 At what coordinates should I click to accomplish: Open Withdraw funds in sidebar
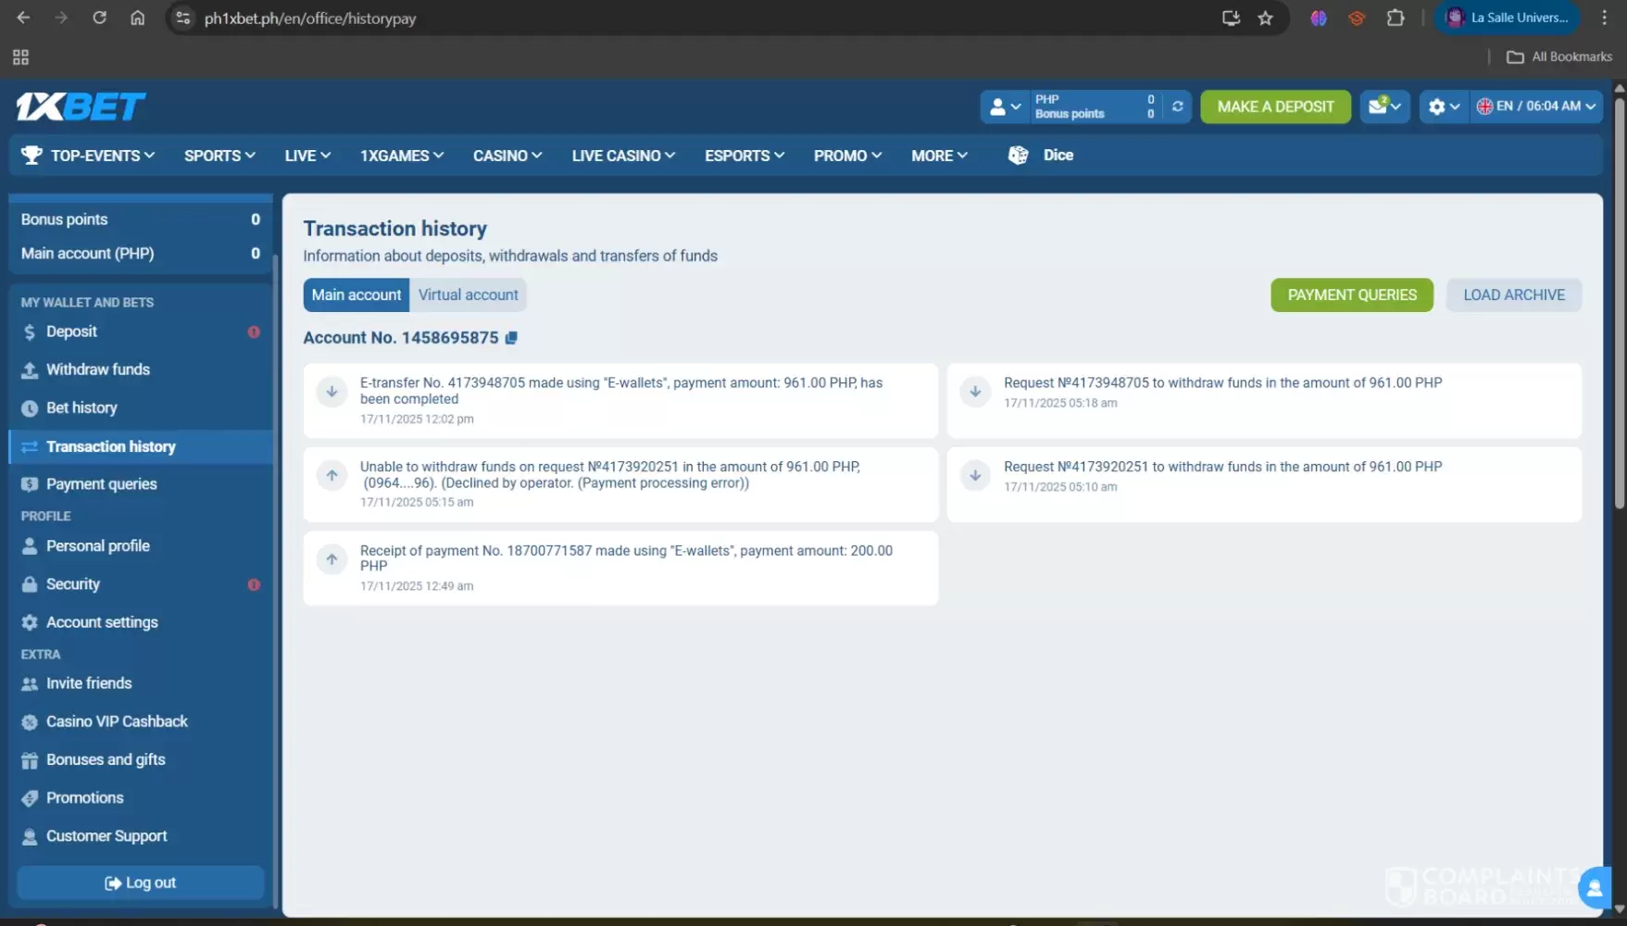tap(97, 369)
